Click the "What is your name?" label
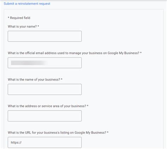The width and height of the screenshot is (167, 149). click(x=22, y=26)
